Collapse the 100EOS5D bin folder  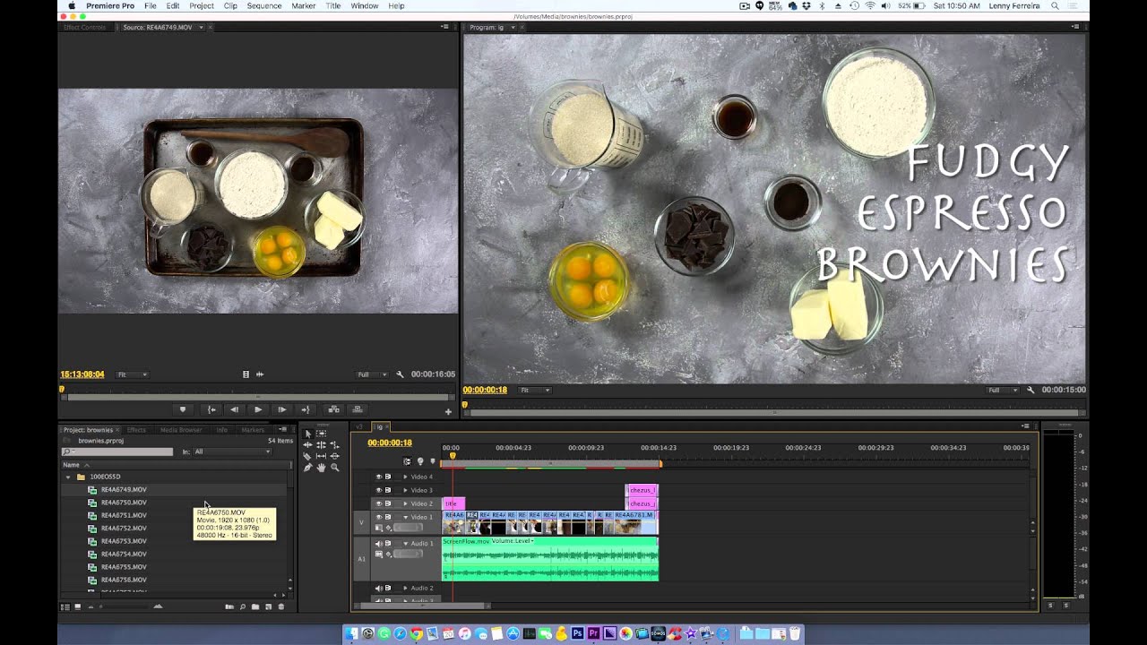tap(68, 477)
